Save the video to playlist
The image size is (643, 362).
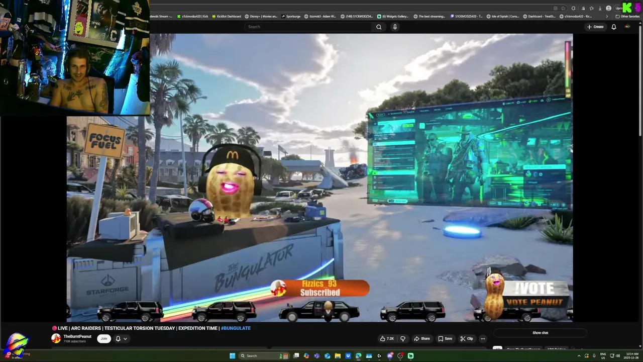[445, 339]
